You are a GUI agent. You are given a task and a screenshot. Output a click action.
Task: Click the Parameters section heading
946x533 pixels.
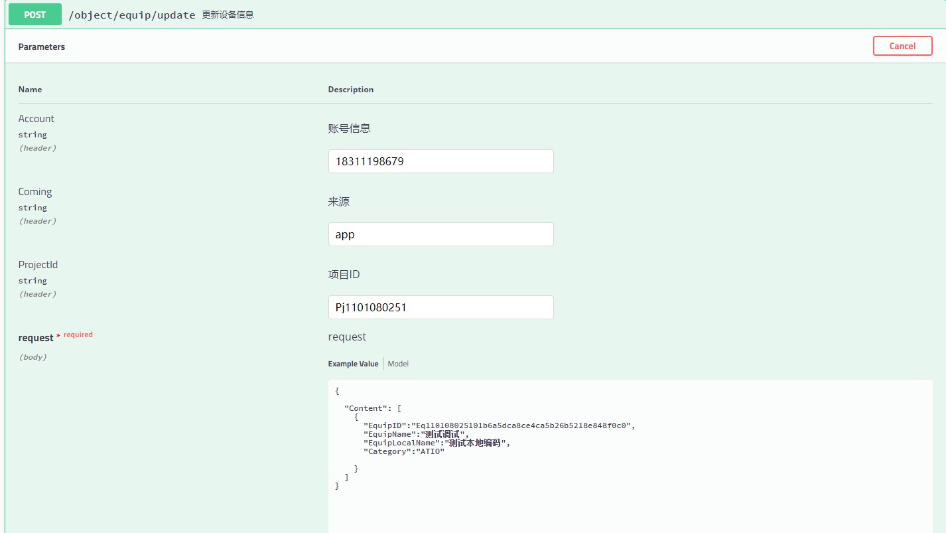click(x=42, y=47)
